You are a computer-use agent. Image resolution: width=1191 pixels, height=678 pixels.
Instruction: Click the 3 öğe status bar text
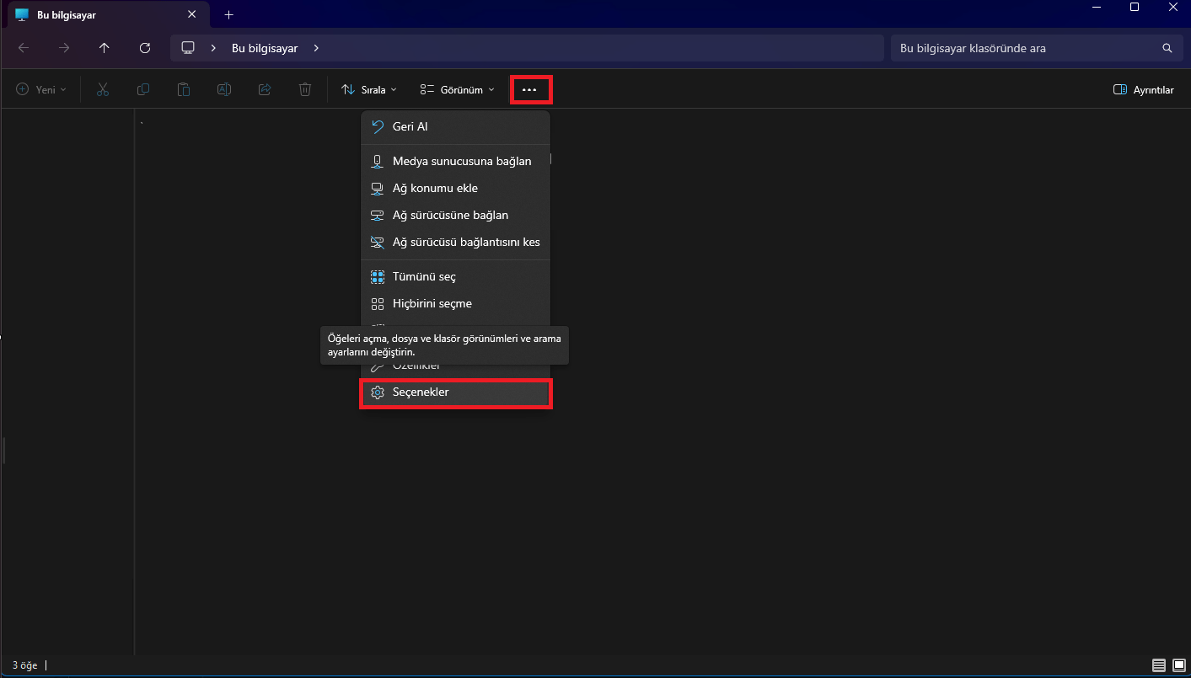24,665
